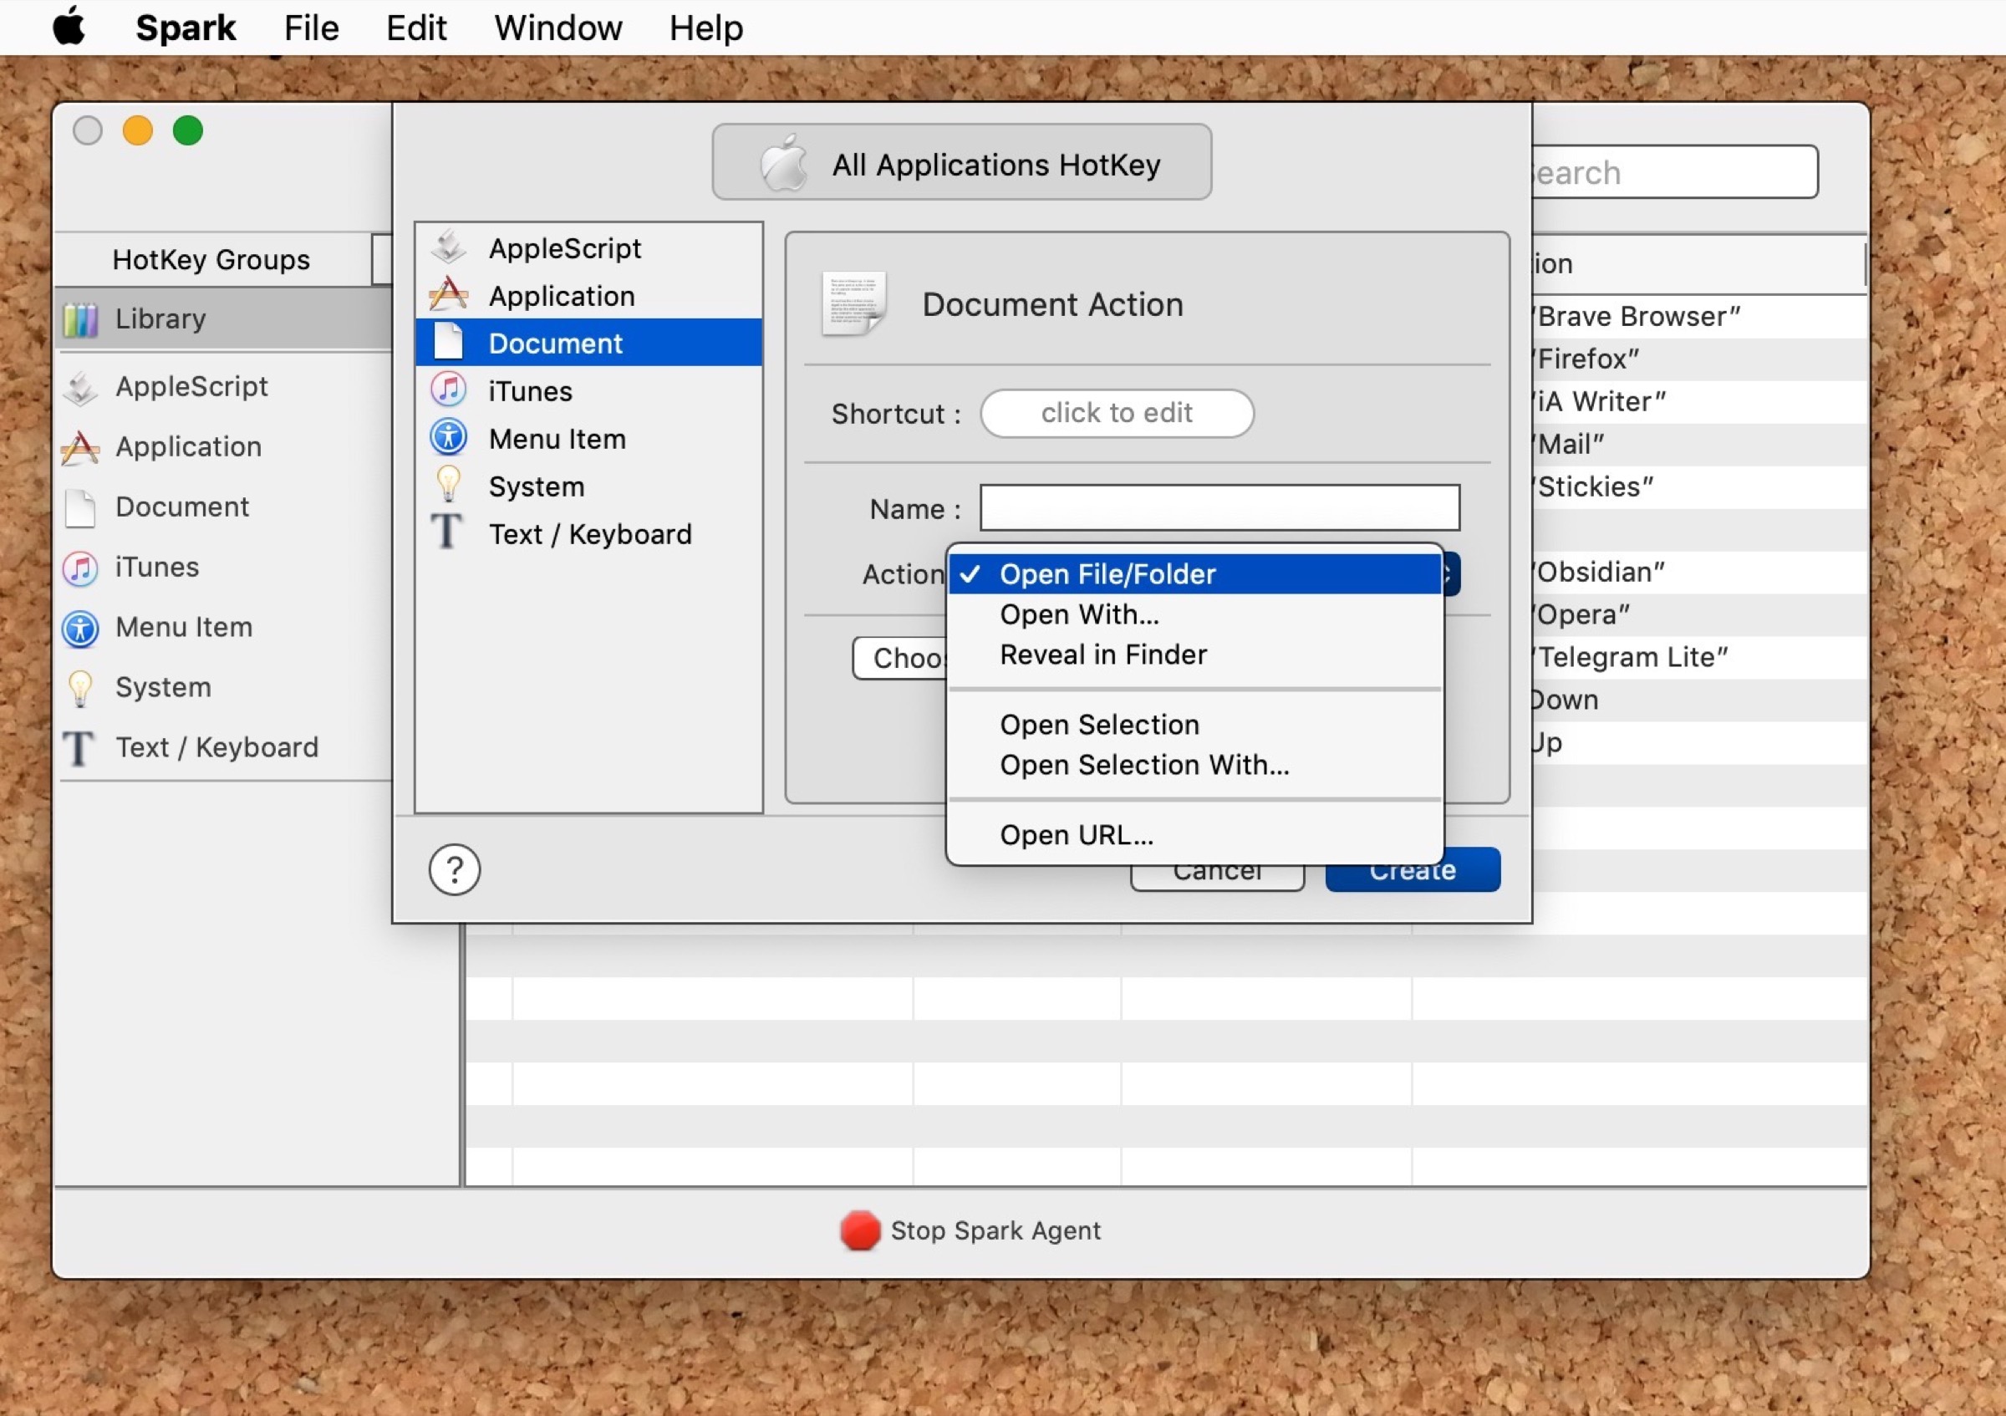Screen dimensions: 2006x1416
Task: Click the Shortcut click to edit field
Action: (1116, 412)
